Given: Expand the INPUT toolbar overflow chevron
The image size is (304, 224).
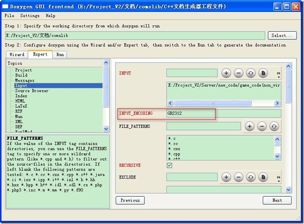Looking at the screenshot, I should click(279, 74).
